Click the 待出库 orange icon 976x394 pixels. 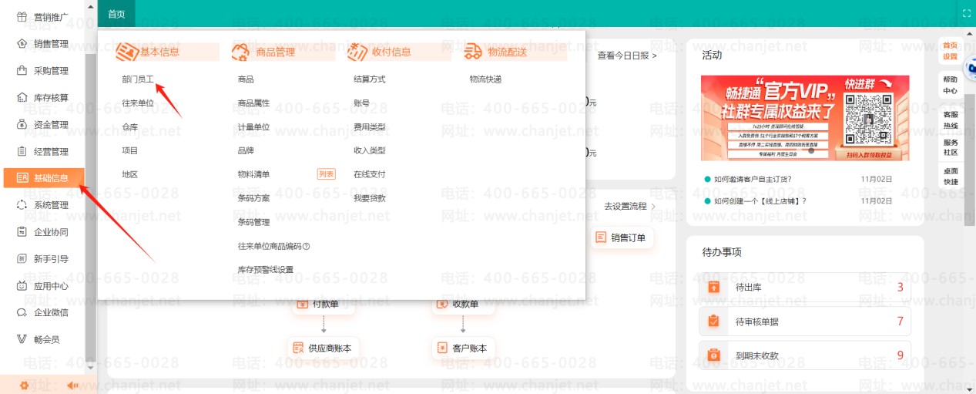(714, 288)
